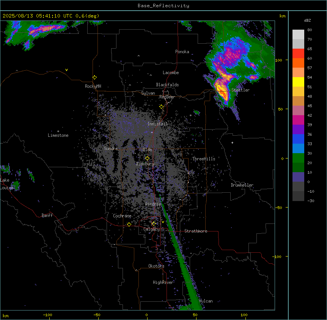Image resolution: width=327 pixels, height=320 pixels.
Task: Click the purple 36-39 dBZ swatch
Action: pyautogui.click(x=298, y=130)
